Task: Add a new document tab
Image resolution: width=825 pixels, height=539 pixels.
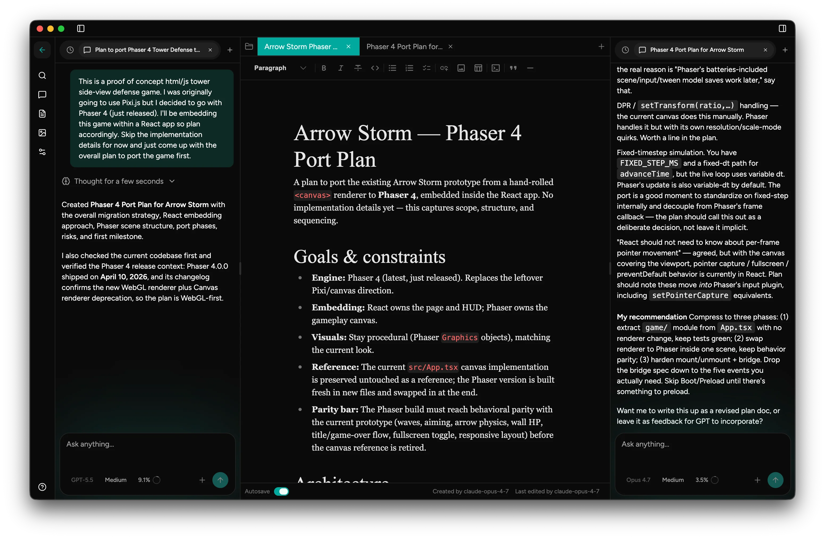Action: pyautogui.click(x=601, y=46)
